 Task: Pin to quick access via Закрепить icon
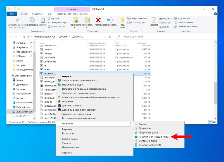[17, 20]
